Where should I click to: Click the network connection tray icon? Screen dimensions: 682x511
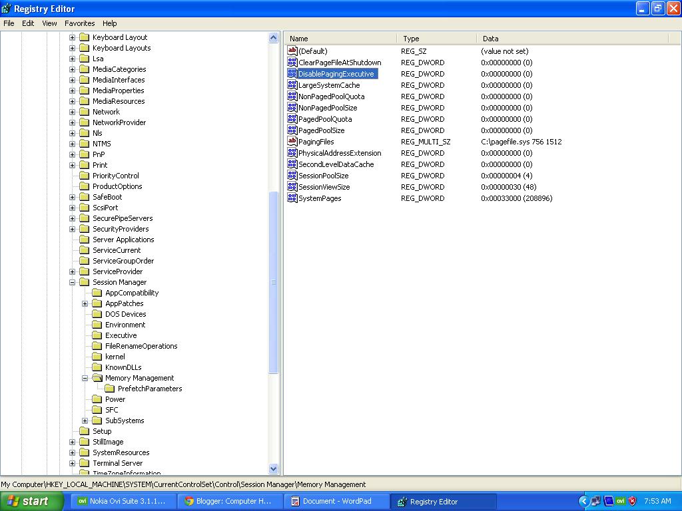595,501
